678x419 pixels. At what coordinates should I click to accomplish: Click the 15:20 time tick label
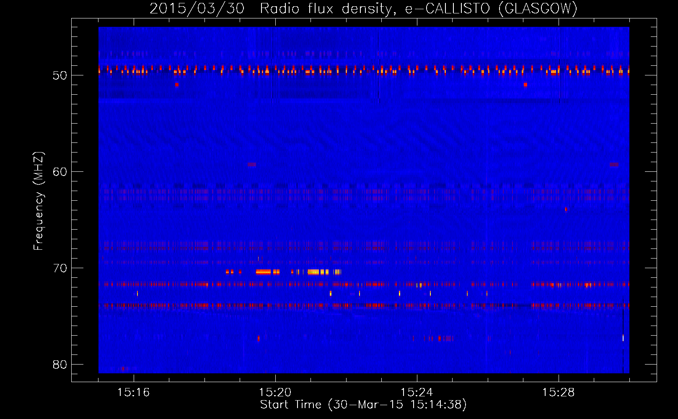[275, 393]
